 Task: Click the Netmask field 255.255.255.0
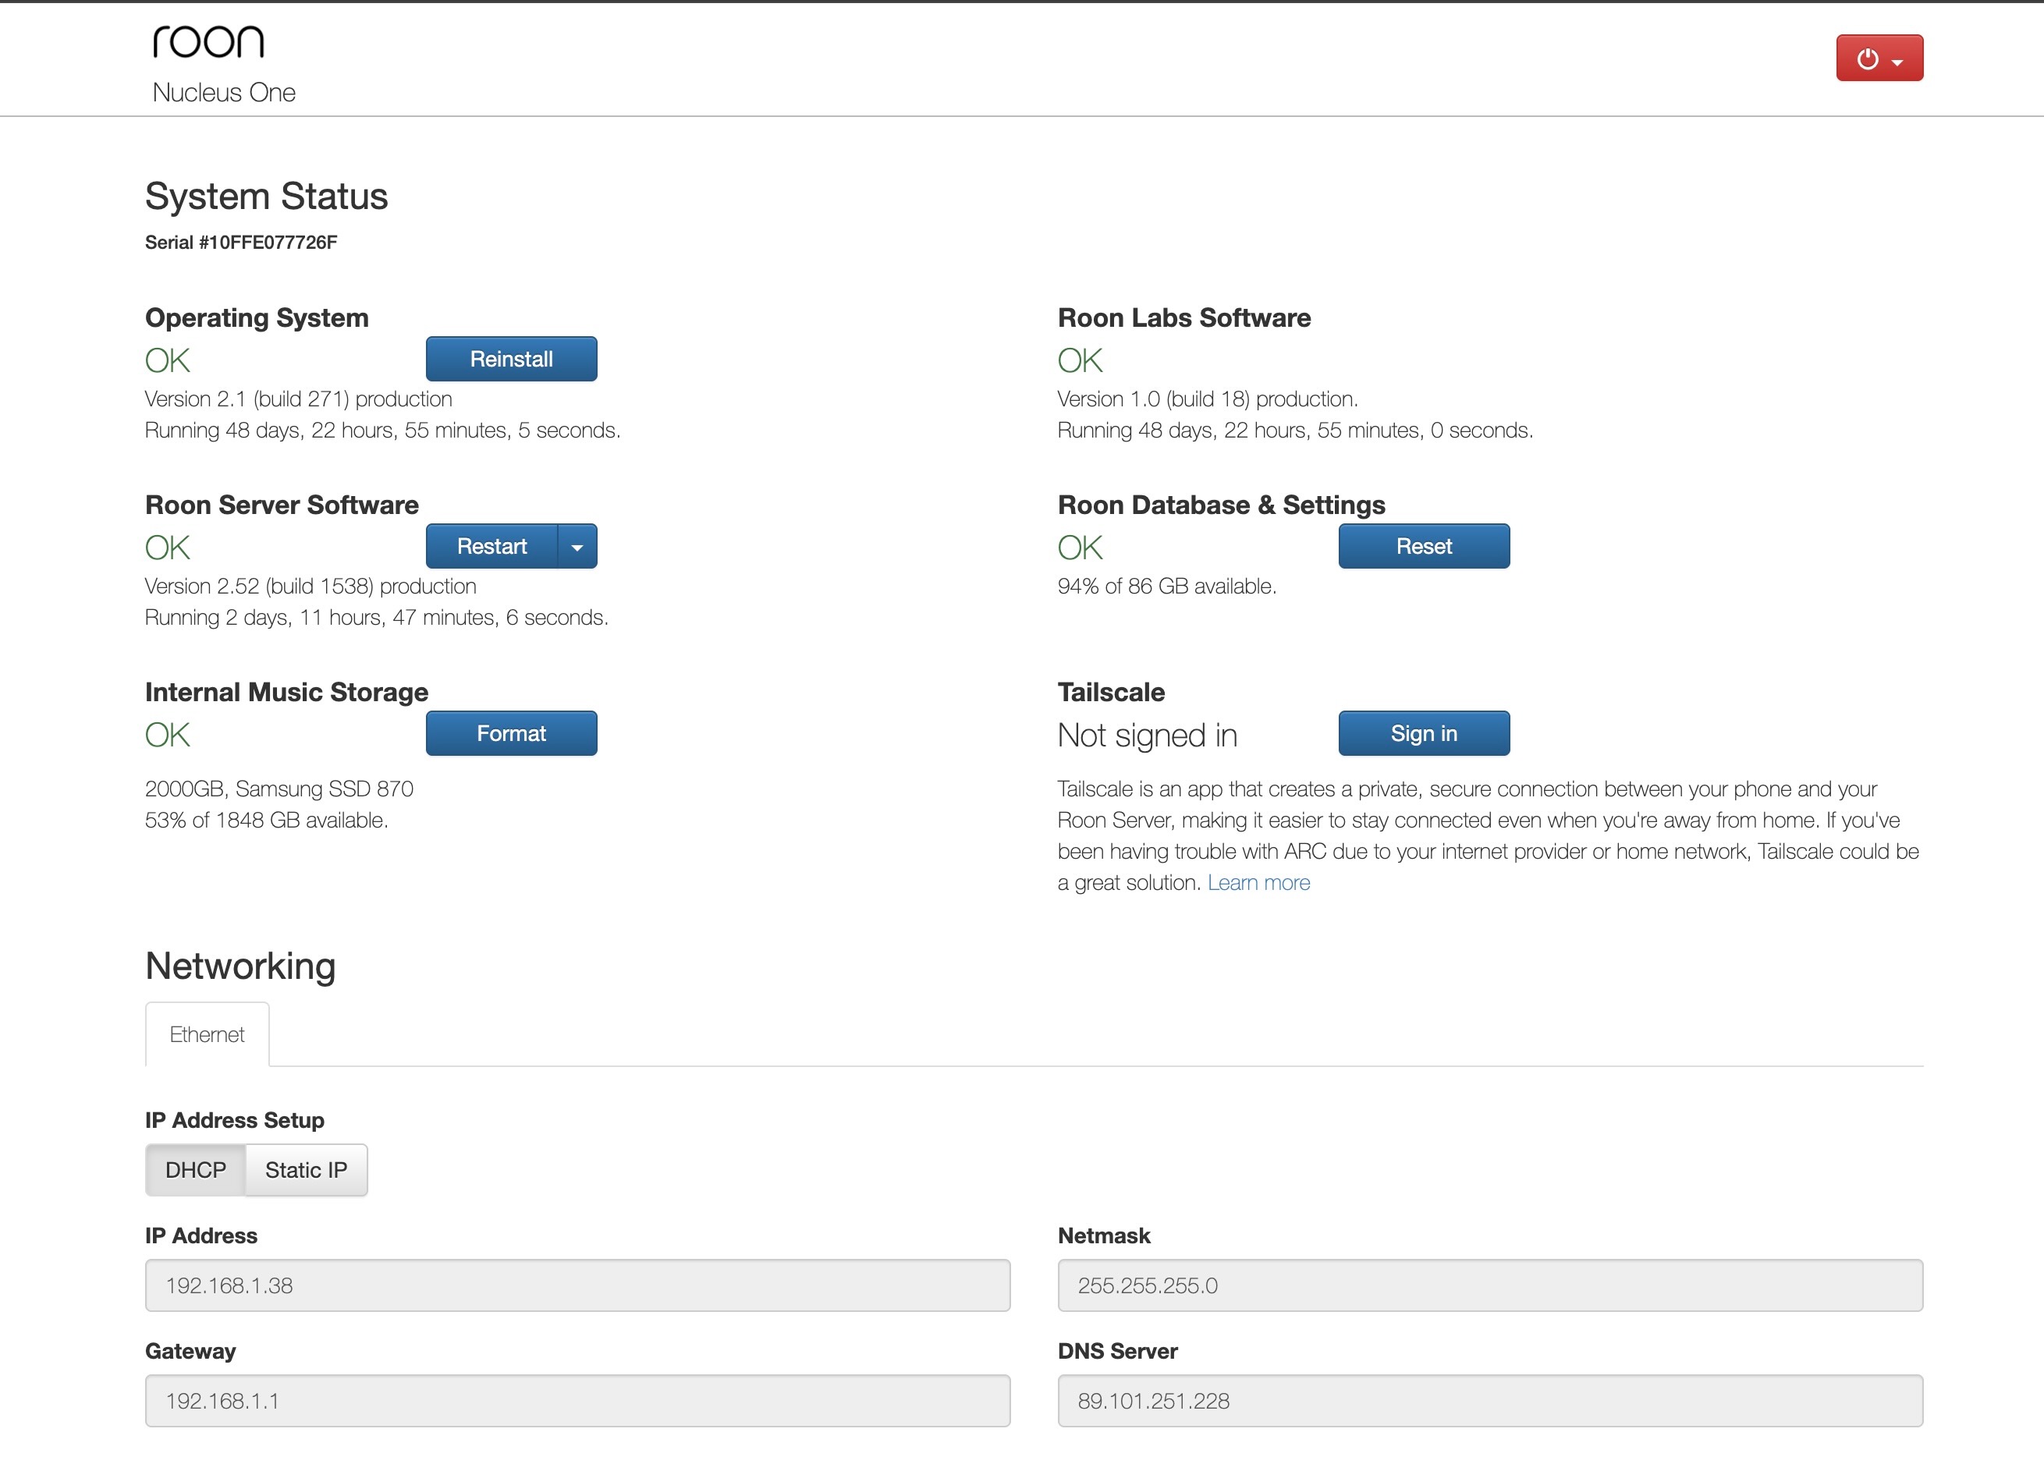point(1489,1285)
